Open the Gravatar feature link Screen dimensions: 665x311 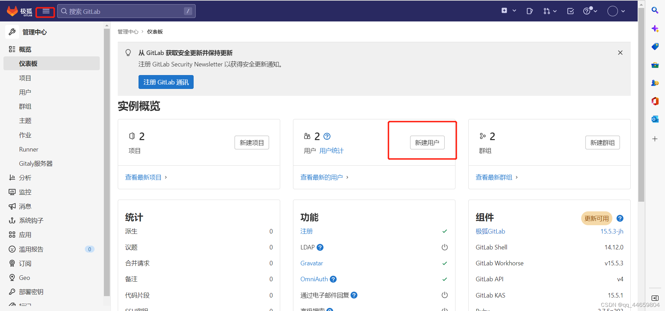coord(312,263)
